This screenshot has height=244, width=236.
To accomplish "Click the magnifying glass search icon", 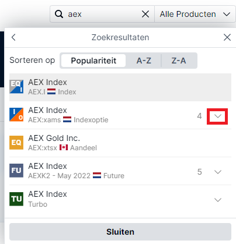I will click(x=58, y=14).
